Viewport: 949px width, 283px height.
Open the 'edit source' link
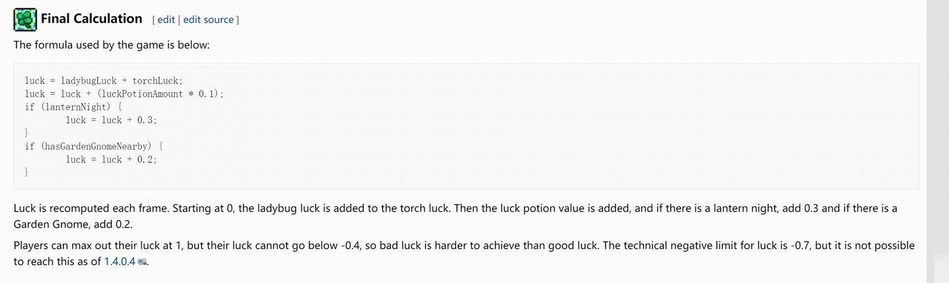208,20
